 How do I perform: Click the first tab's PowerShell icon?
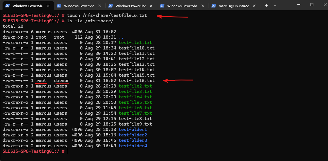point(7,6)
